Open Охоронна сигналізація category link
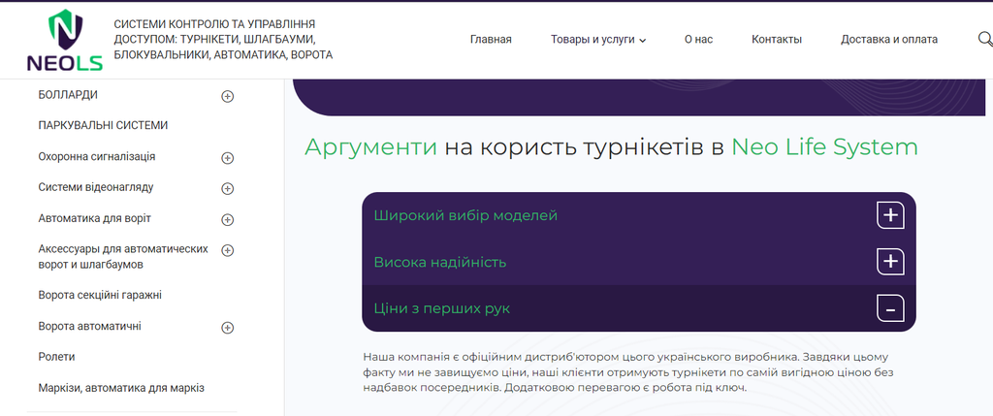The height and width of the screenshot is (416, 993). pyautogui.click(x=96, y=156)
